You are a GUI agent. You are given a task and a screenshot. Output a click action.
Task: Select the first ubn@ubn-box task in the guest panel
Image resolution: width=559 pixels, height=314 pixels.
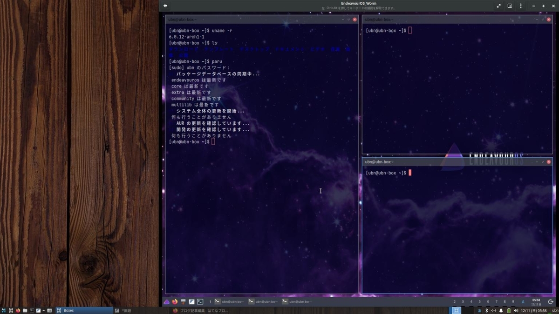(x=230, y=301)
